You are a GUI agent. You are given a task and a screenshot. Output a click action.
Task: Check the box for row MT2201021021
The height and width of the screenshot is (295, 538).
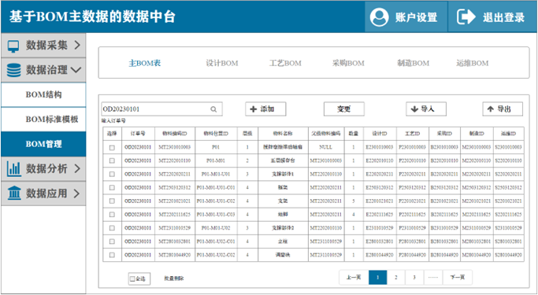pyautogui.click(x=112, y=201)
